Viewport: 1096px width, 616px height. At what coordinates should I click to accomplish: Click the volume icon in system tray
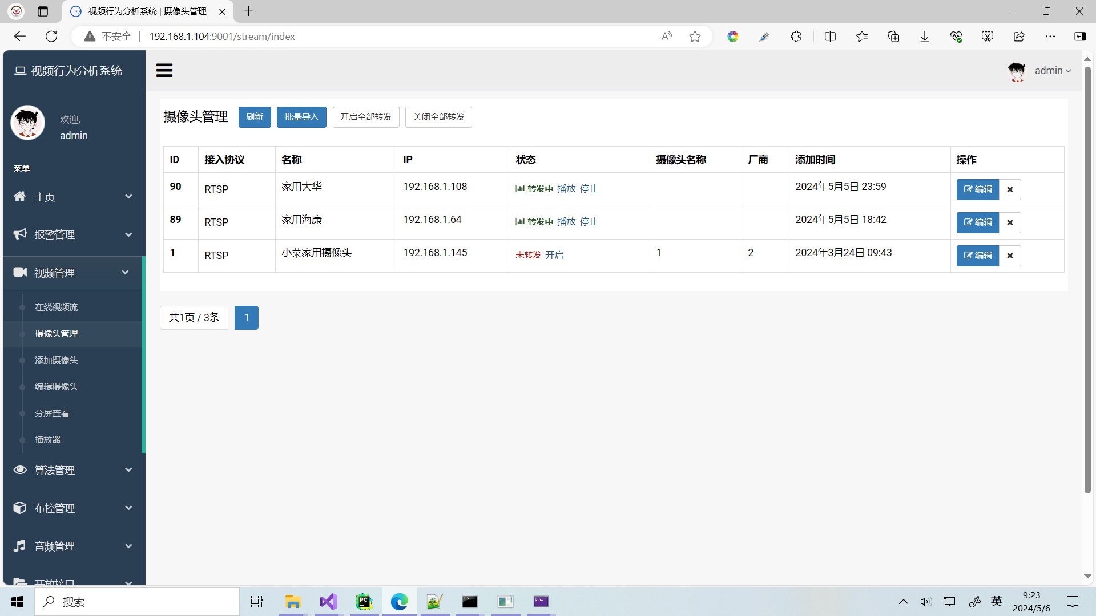pyautogui.click(x=925, y=602)
